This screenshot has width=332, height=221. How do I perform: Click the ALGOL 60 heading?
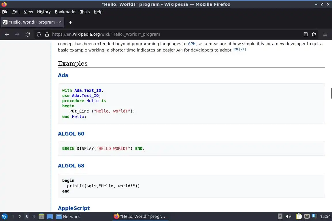pyautogui.click(x=71, y=134)
